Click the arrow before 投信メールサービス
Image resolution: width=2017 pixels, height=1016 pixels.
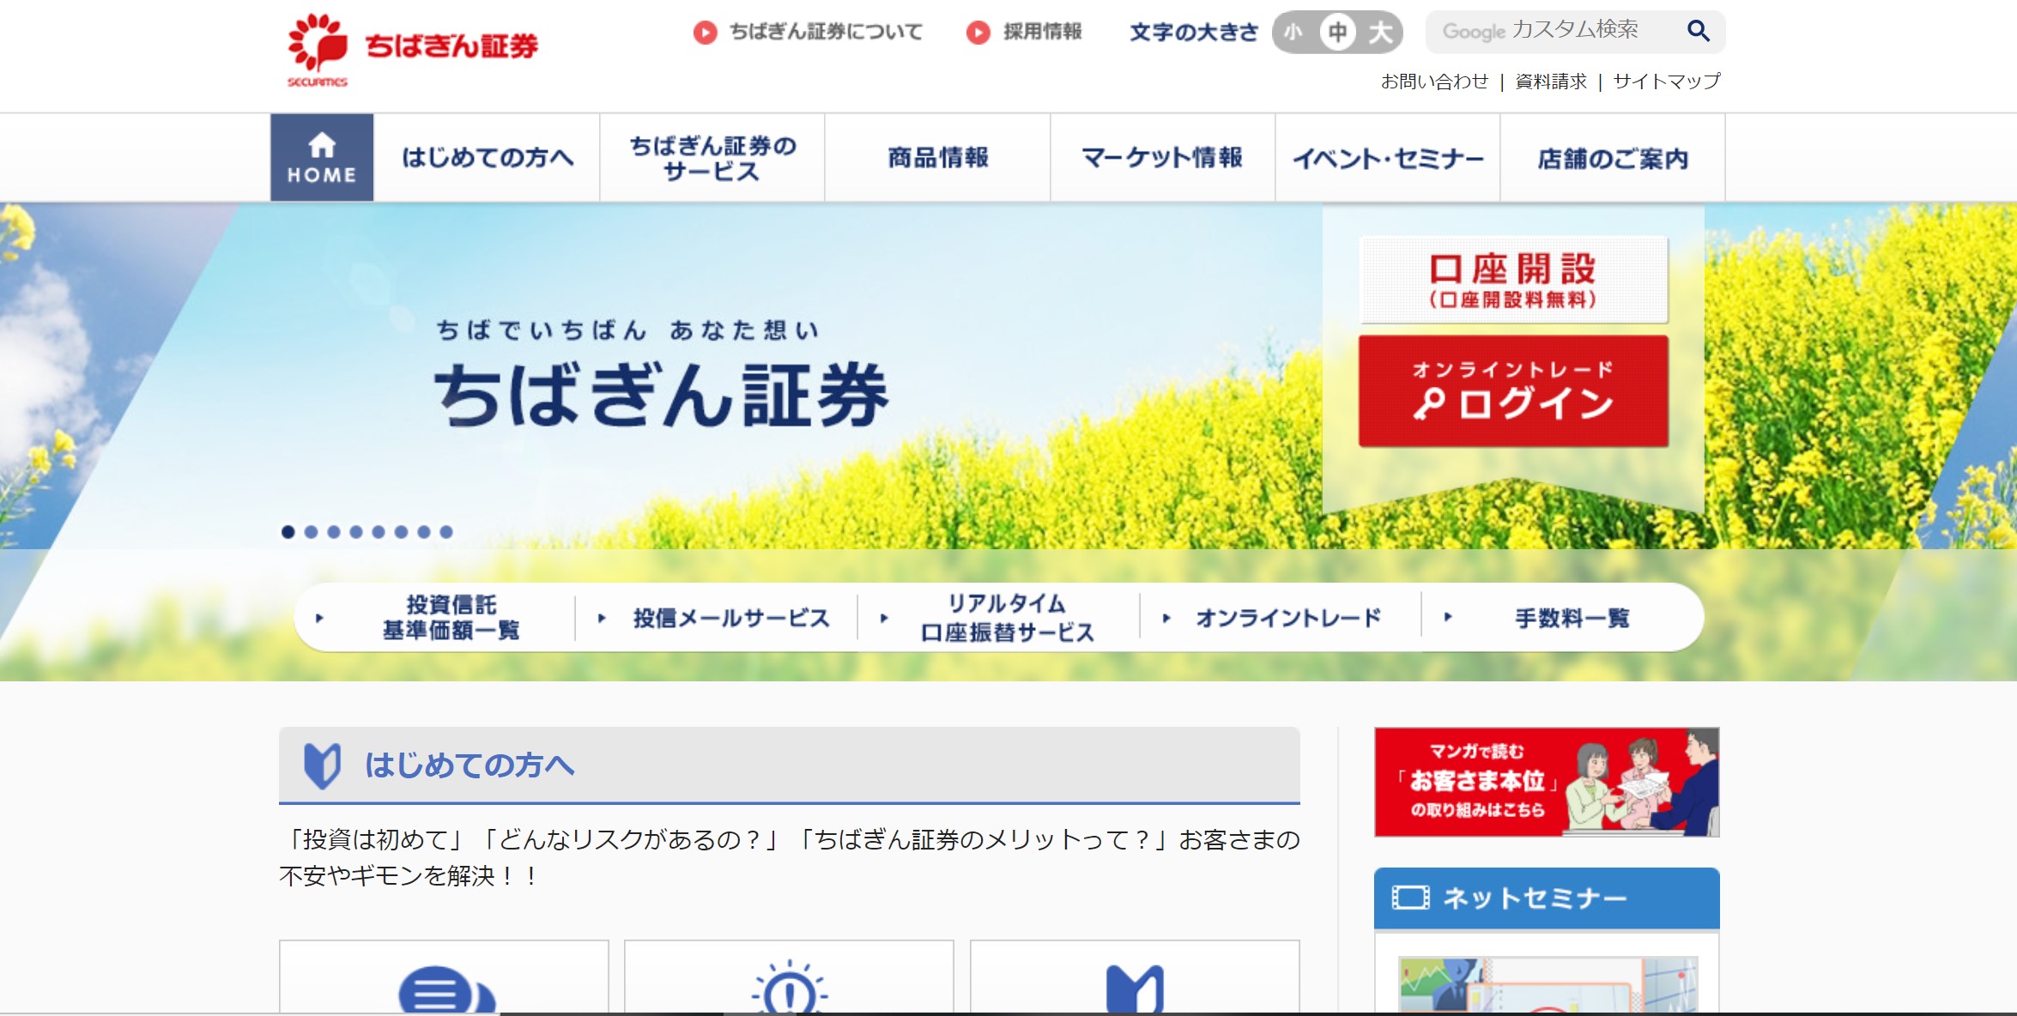[x=602, y=618]
